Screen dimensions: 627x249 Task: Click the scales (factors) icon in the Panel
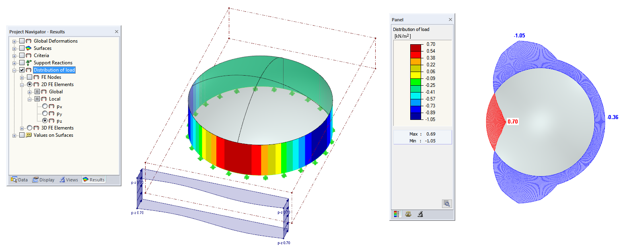tap(408, 214)
